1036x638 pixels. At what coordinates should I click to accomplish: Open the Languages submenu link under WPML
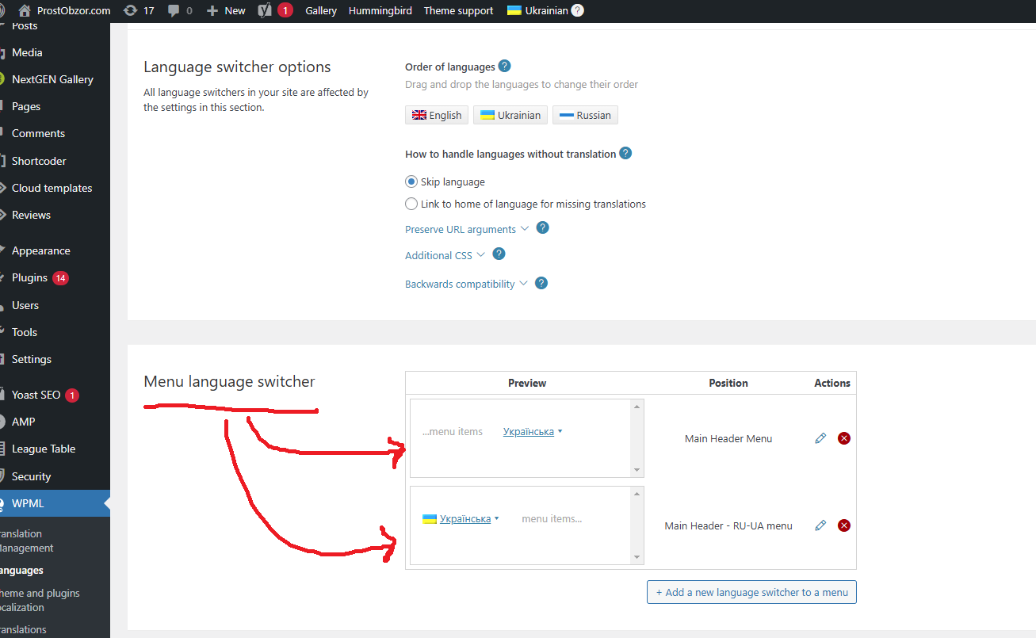click(21, 570)
